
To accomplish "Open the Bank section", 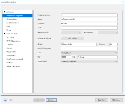I will [x=8, y=26].
